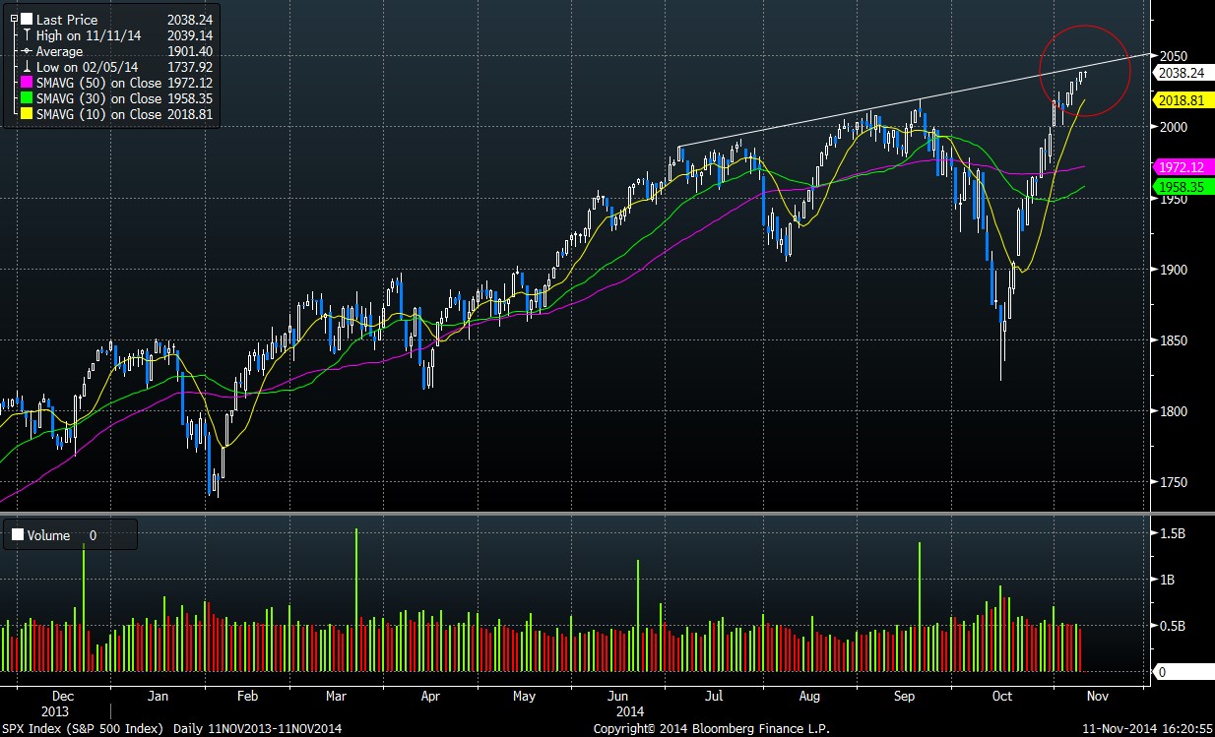Click the Low marker icon in legend

tap(27, 66)
